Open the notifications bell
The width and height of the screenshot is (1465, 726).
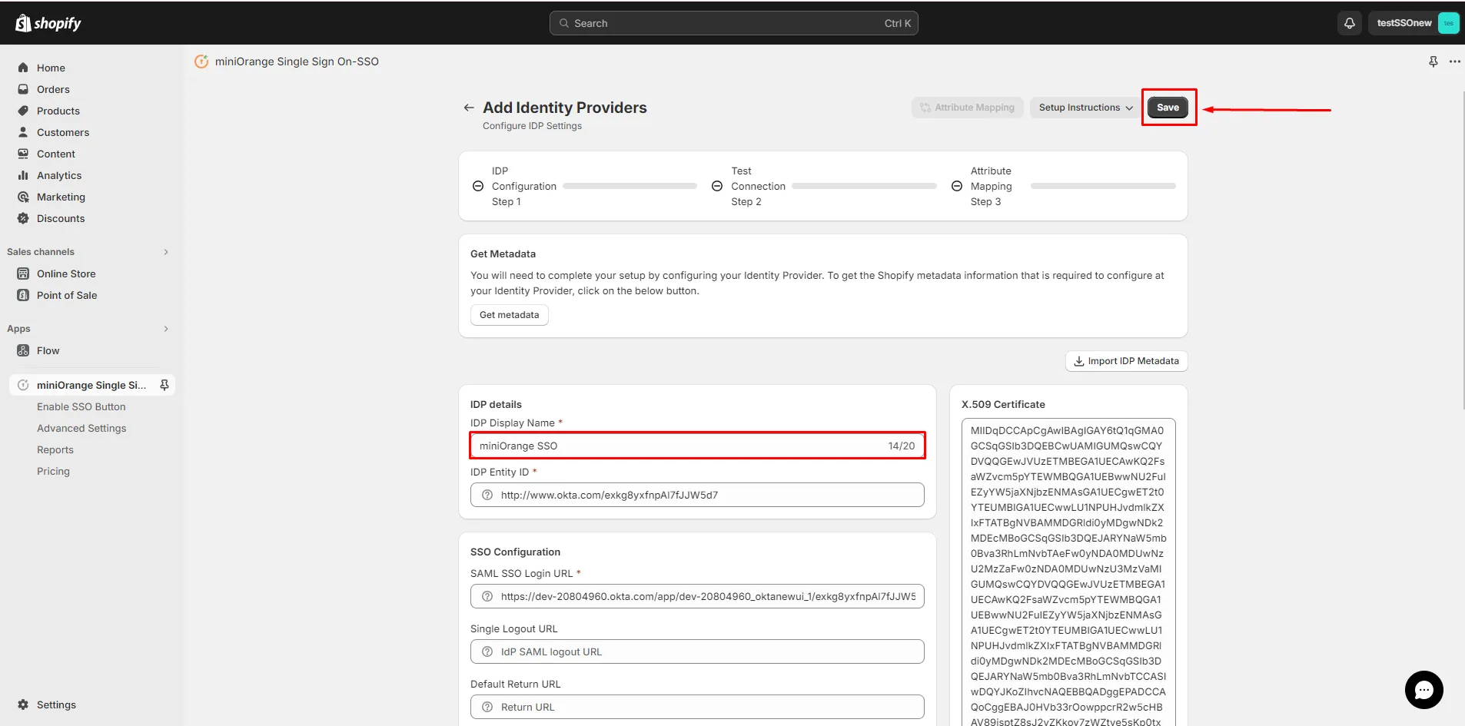[1349, 23]
